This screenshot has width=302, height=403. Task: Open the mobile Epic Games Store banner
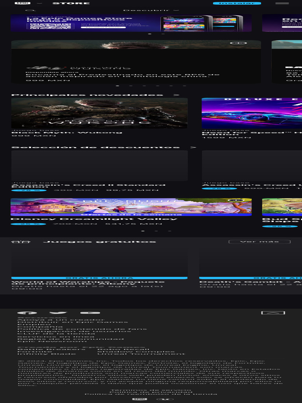(x=131, y=23)
